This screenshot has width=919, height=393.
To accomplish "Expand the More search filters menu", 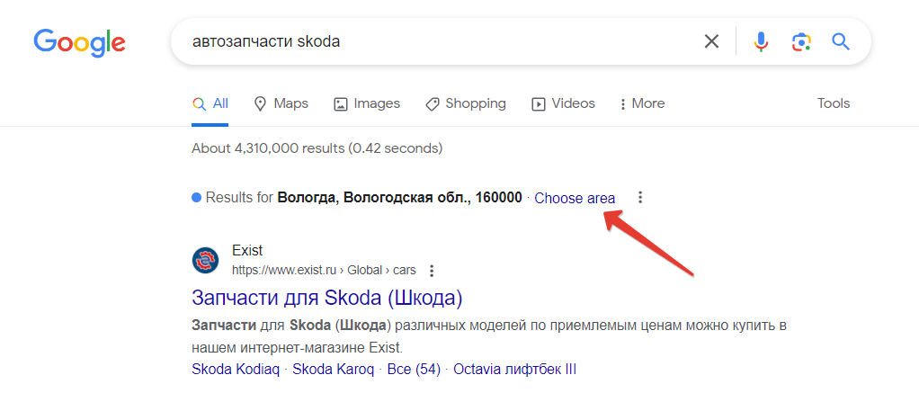I will [642, 103].
